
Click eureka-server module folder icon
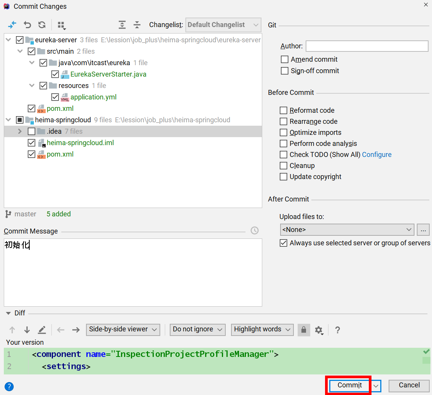(29, 40)
